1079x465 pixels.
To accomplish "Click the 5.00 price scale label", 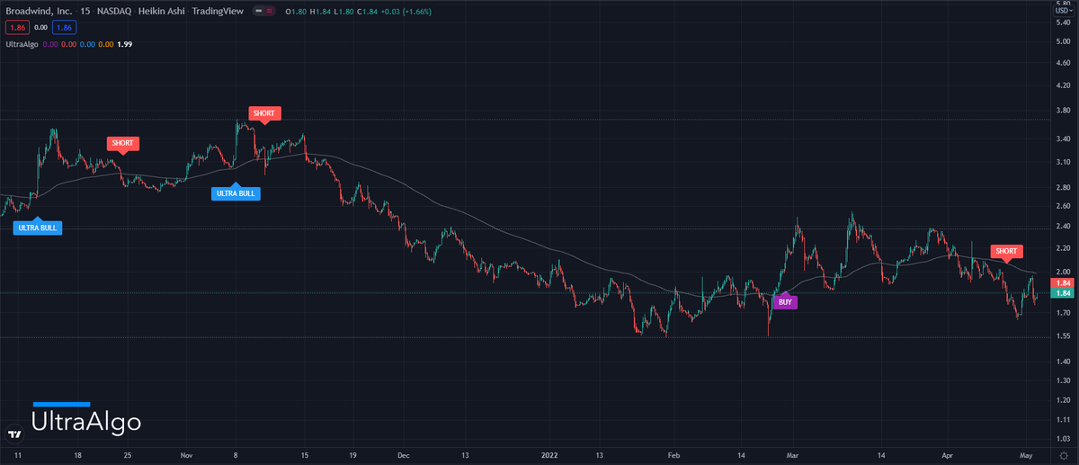I will pyautogui.click(x=1063, y=41).
